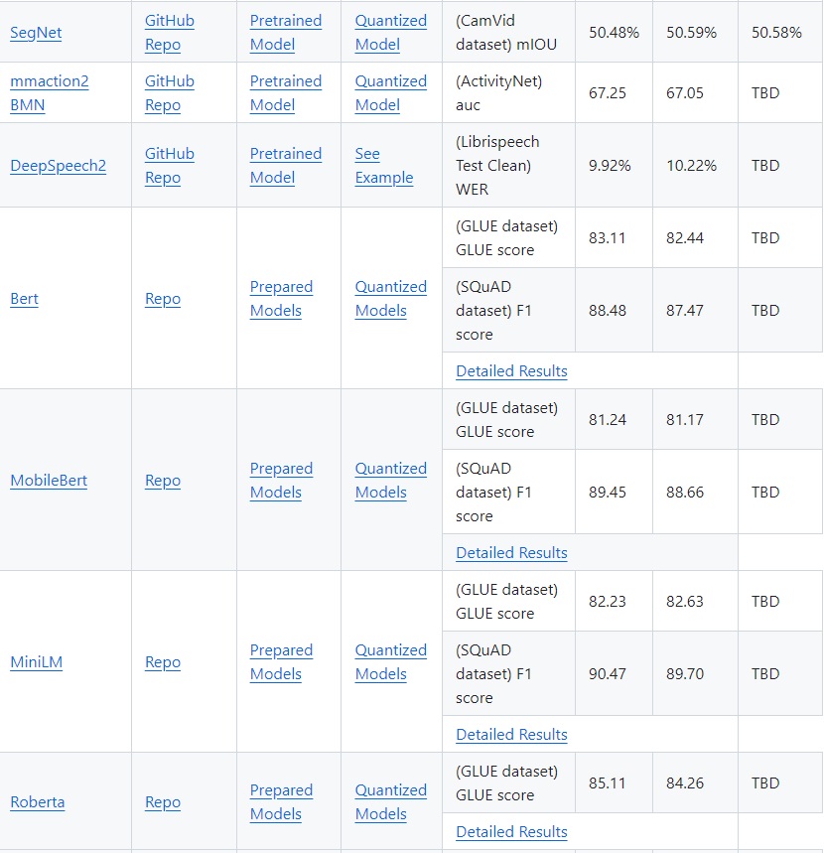
Task: Open the mmaction2 BMN link
Action: click(49, 92)
